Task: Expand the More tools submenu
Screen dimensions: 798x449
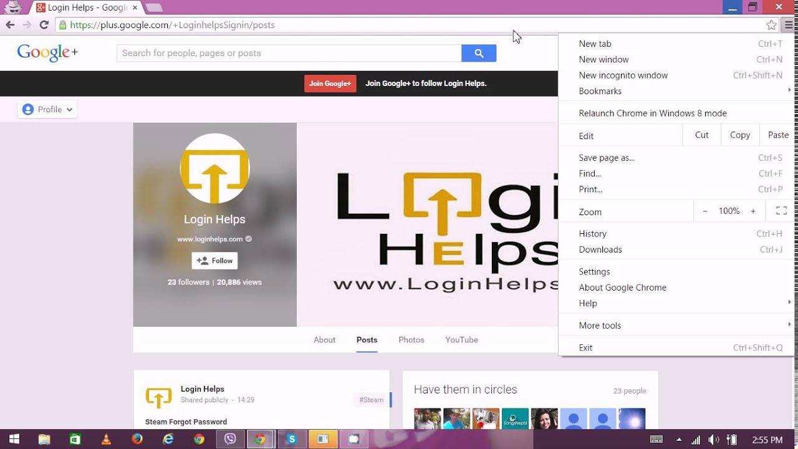Action: 676,326
